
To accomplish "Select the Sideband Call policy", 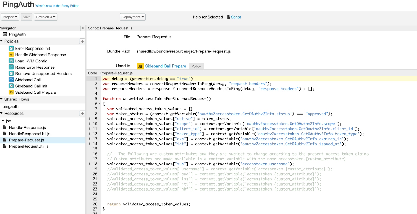I will [x=28, y=80].
